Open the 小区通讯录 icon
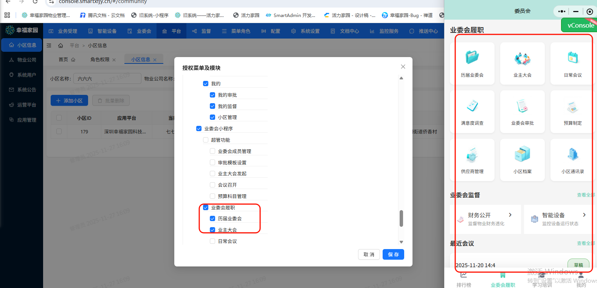 (573, 154)
